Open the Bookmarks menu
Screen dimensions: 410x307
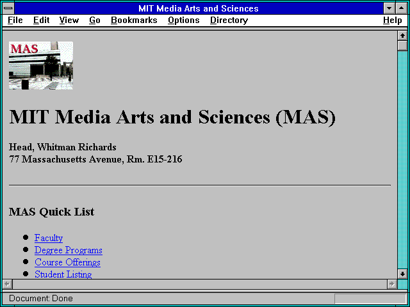[134, 20]
